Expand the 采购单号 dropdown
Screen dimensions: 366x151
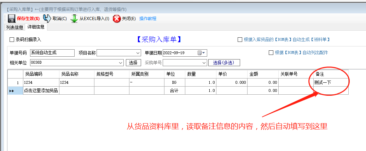point(204,63)
